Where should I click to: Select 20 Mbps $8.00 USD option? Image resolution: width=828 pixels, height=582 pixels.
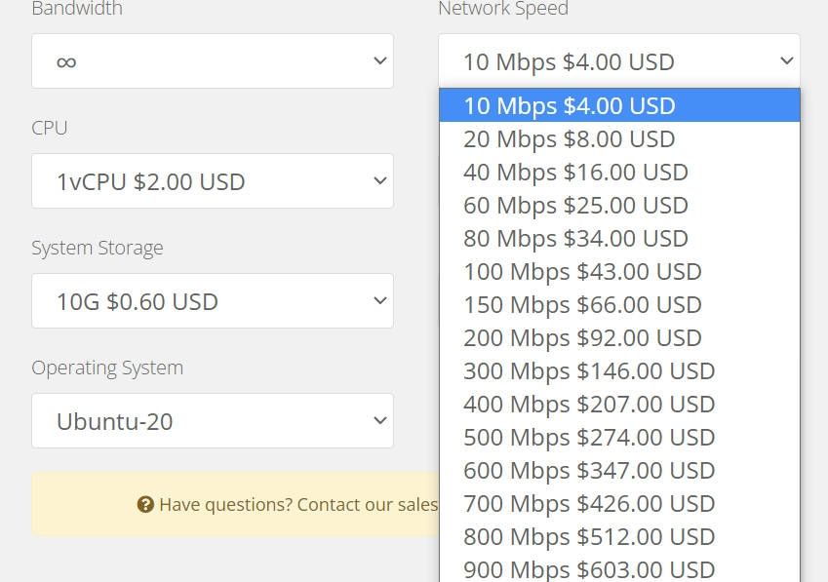(x=618, y=138)
